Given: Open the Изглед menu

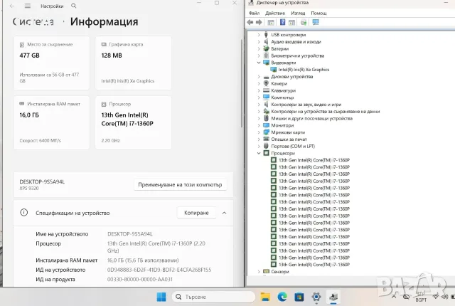Looking at the screenshot, I should click(298, 13).
